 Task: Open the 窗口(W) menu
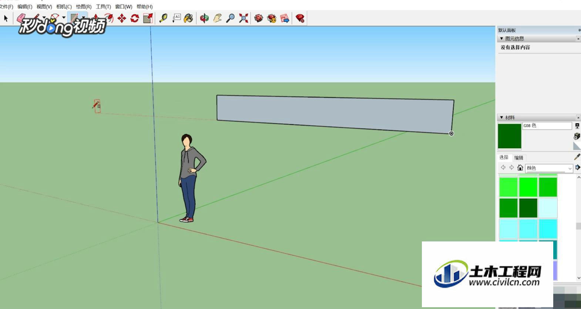click(x=124, y=7)
